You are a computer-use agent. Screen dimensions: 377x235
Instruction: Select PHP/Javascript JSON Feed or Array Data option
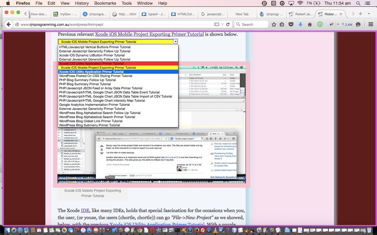point(118,88)
